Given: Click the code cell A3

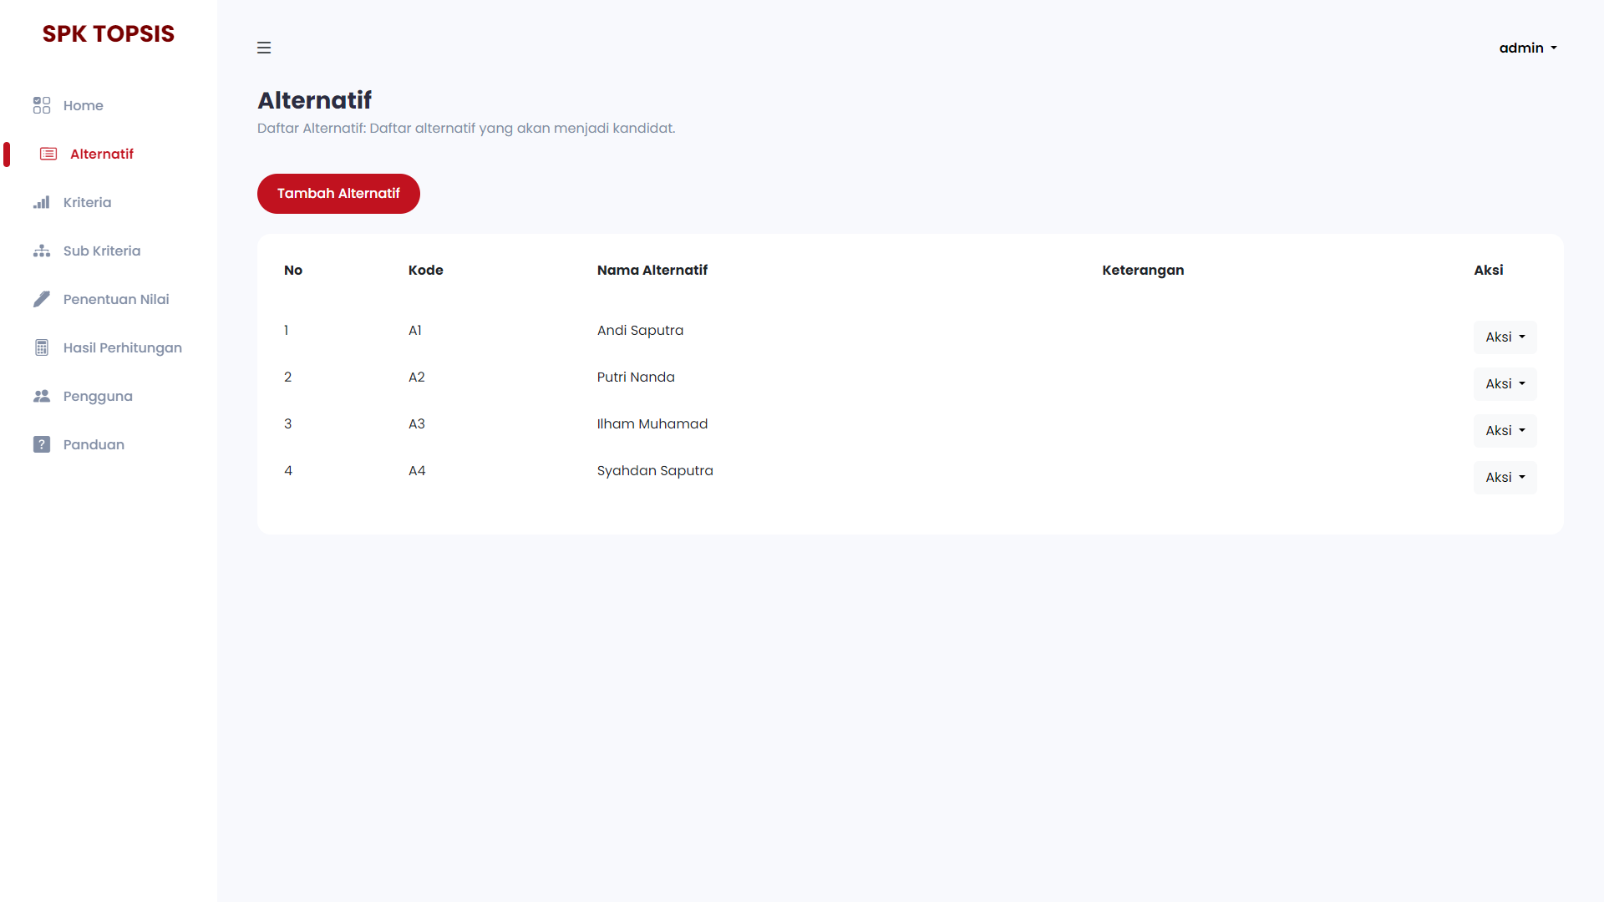Looking at the screenshot, I should (x=416, y=423).
